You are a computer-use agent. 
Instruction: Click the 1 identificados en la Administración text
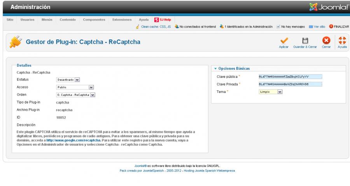point(248,27)
